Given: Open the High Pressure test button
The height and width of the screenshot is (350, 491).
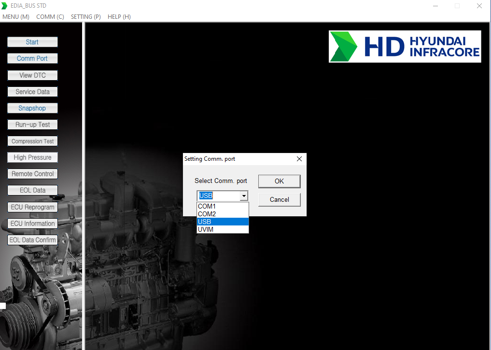Looking at the screenshot, I should coord(32,157).
